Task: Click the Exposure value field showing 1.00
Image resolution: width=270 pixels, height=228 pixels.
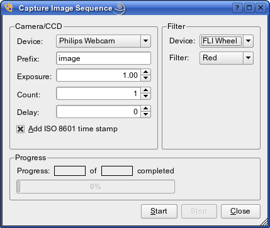Action: click(99, 75)
